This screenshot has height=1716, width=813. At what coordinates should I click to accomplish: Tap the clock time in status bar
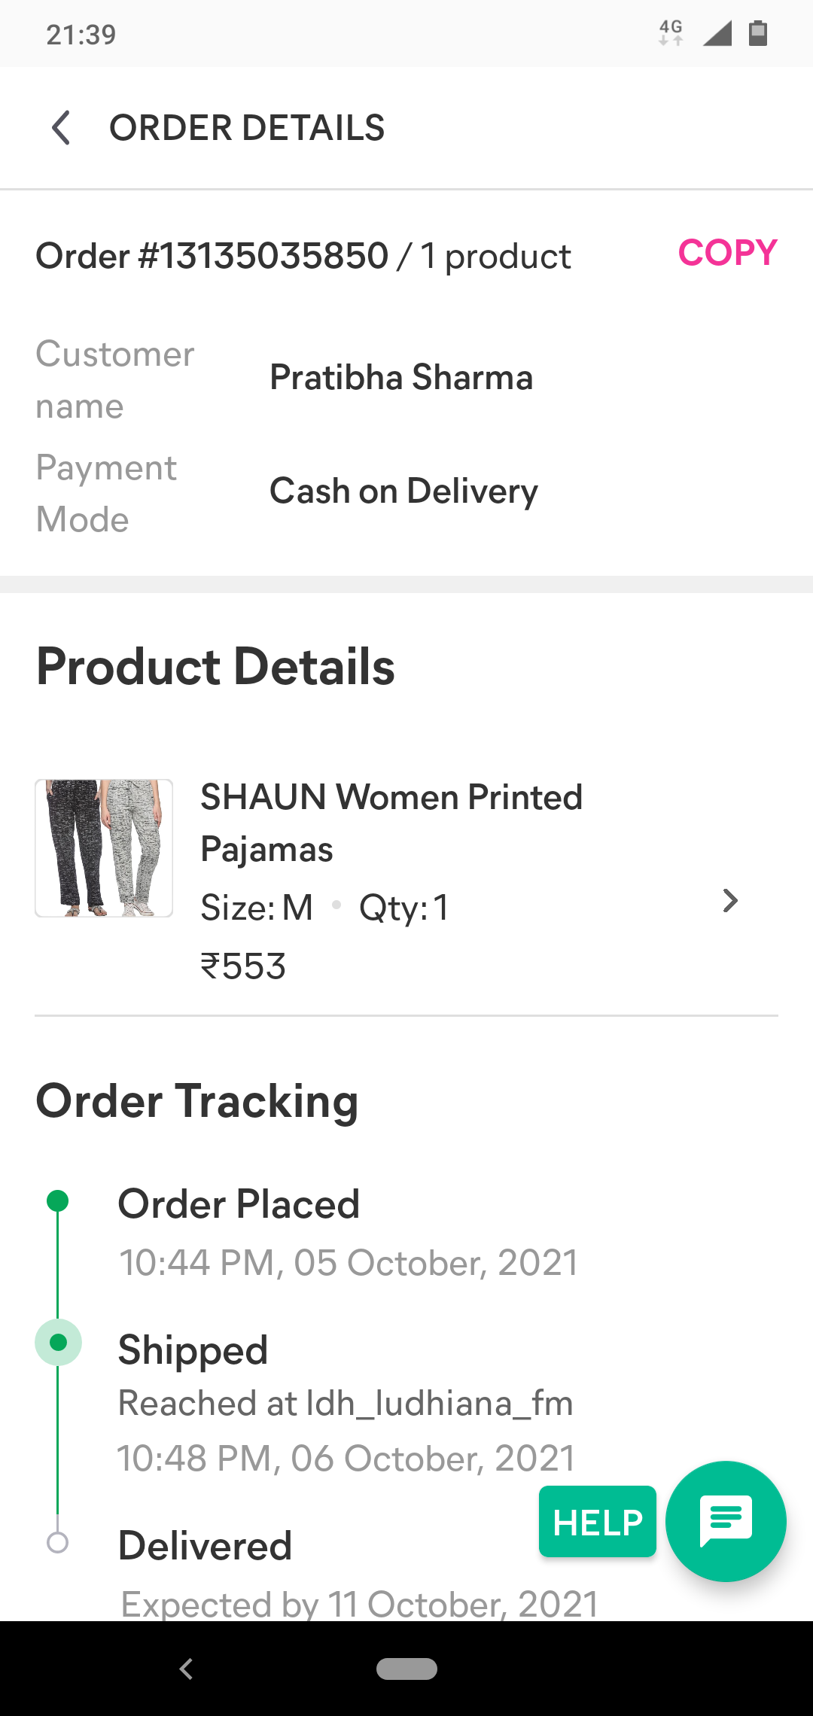click(x=81, y=35)
